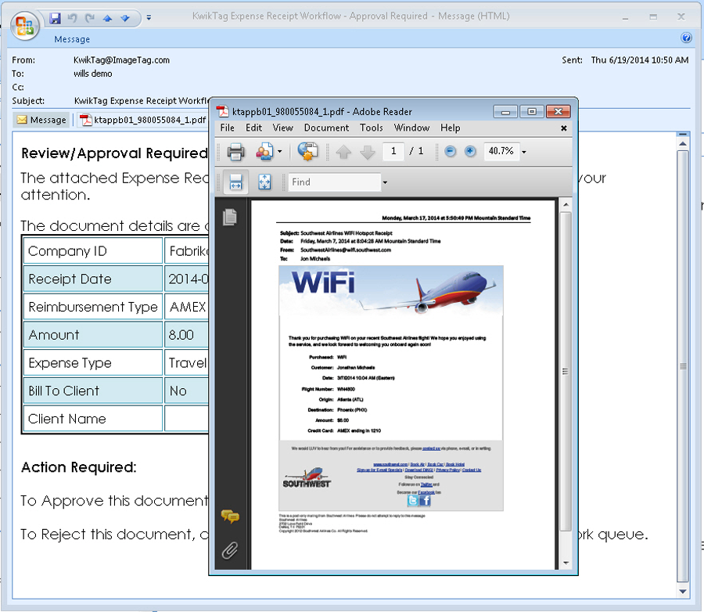Open the ktappb01_980055084_1.pdf attachment
The width and height of the screenshot is (704, 612).
143,120
